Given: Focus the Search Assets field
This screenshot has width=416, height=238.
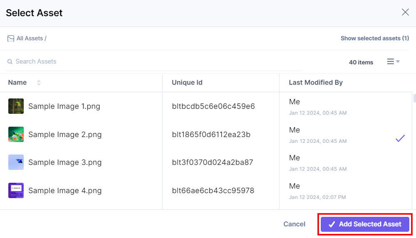Looking at the screenshot, I should tap(153, 62).
